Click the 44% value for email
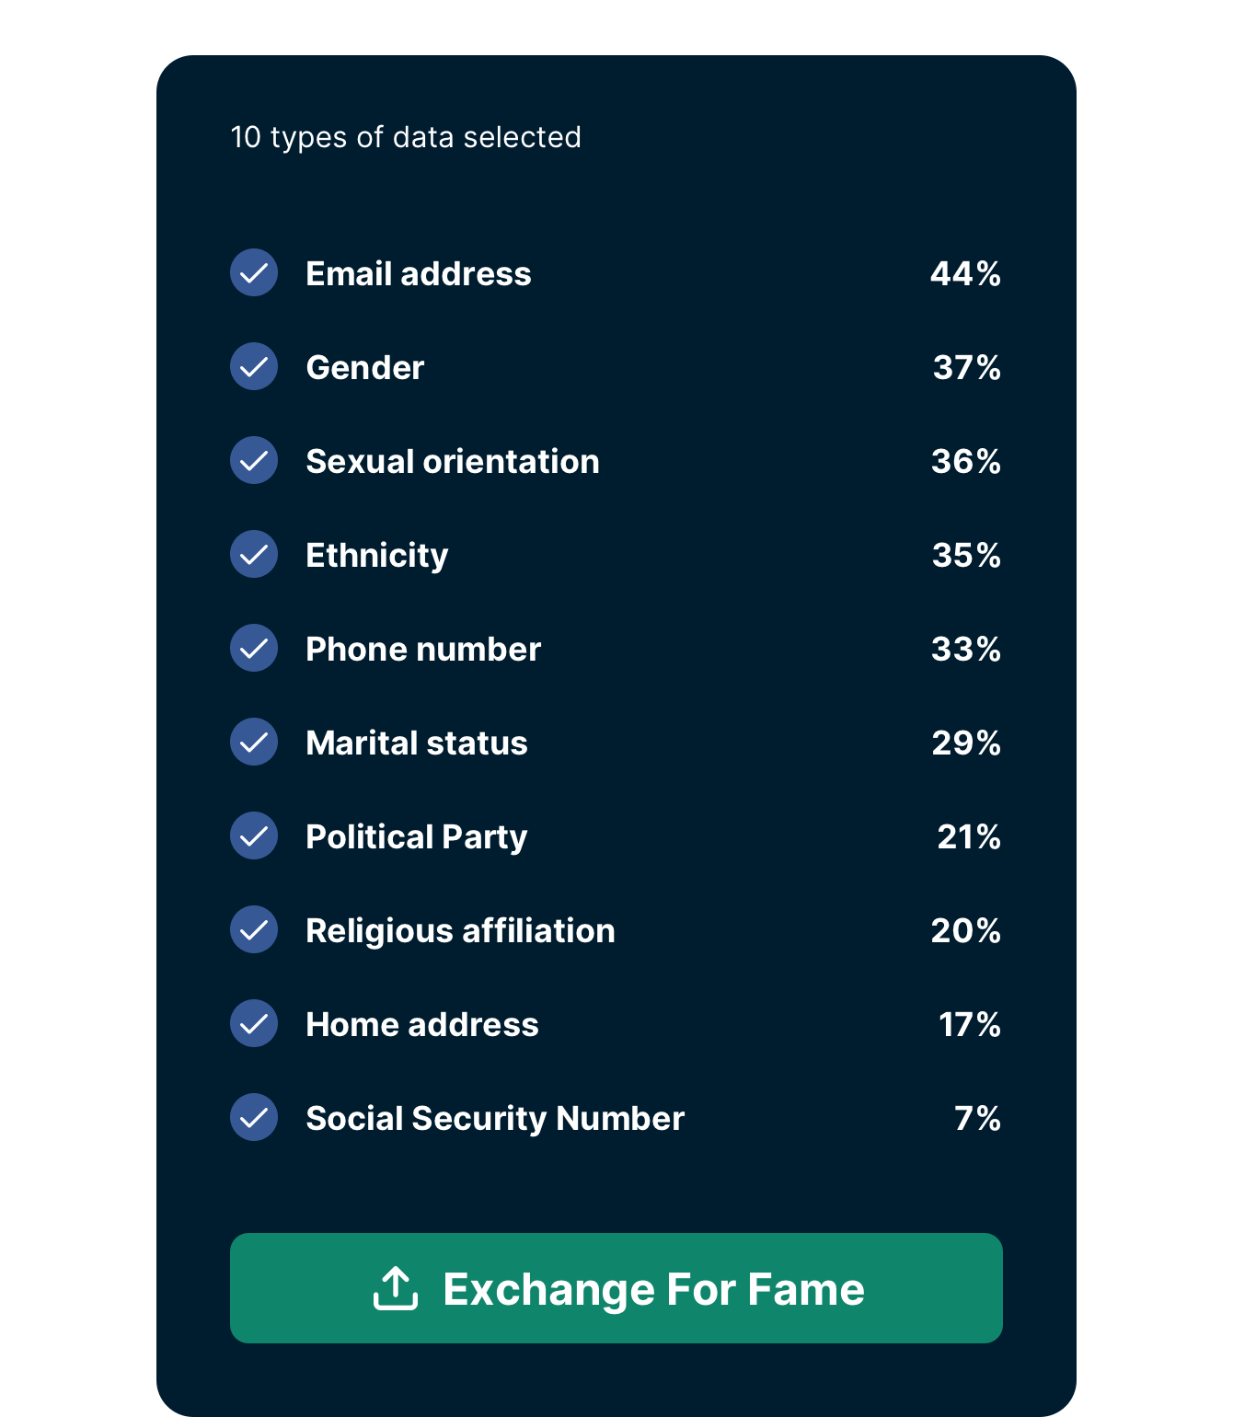1233x1417 pixels. point(965,273)
